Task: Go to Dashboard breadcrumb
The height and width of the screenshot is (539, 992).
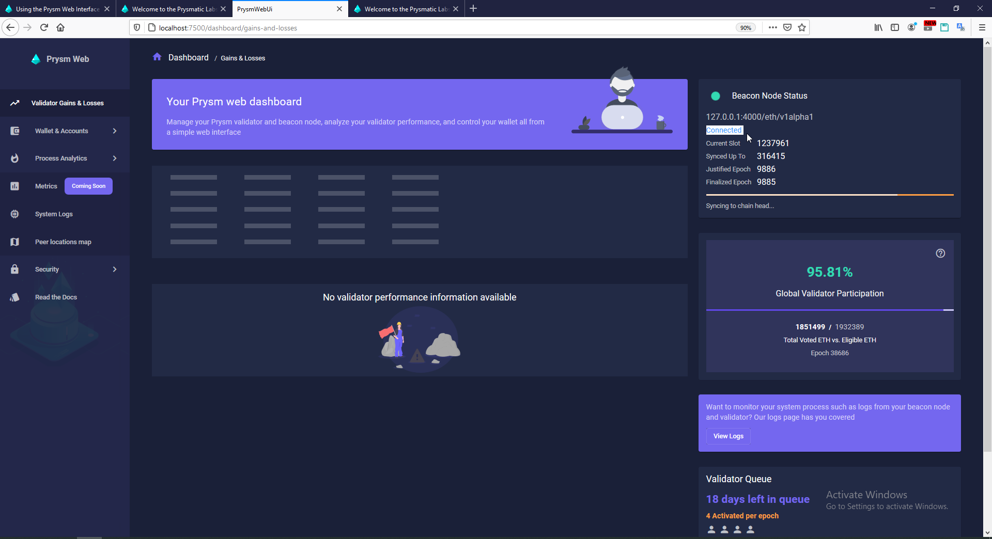Action: click(x=189, y=58)
